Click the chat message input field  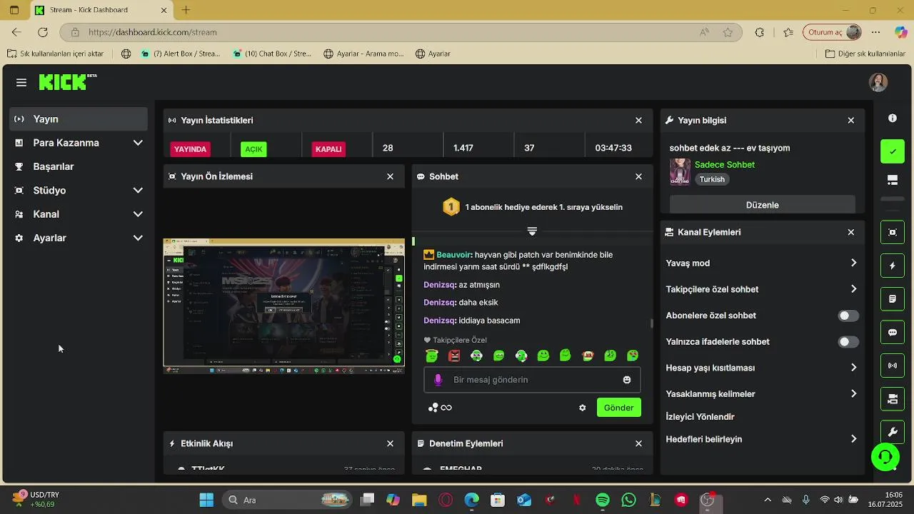pos(532,380)
